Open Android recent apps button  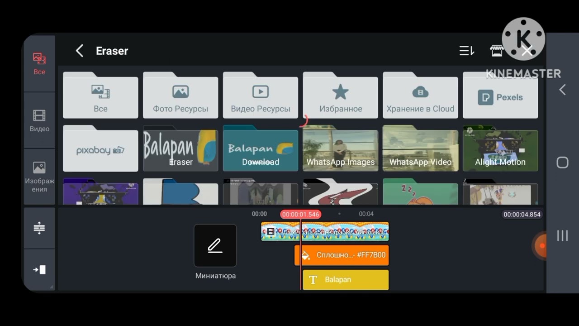pos(562,235)
